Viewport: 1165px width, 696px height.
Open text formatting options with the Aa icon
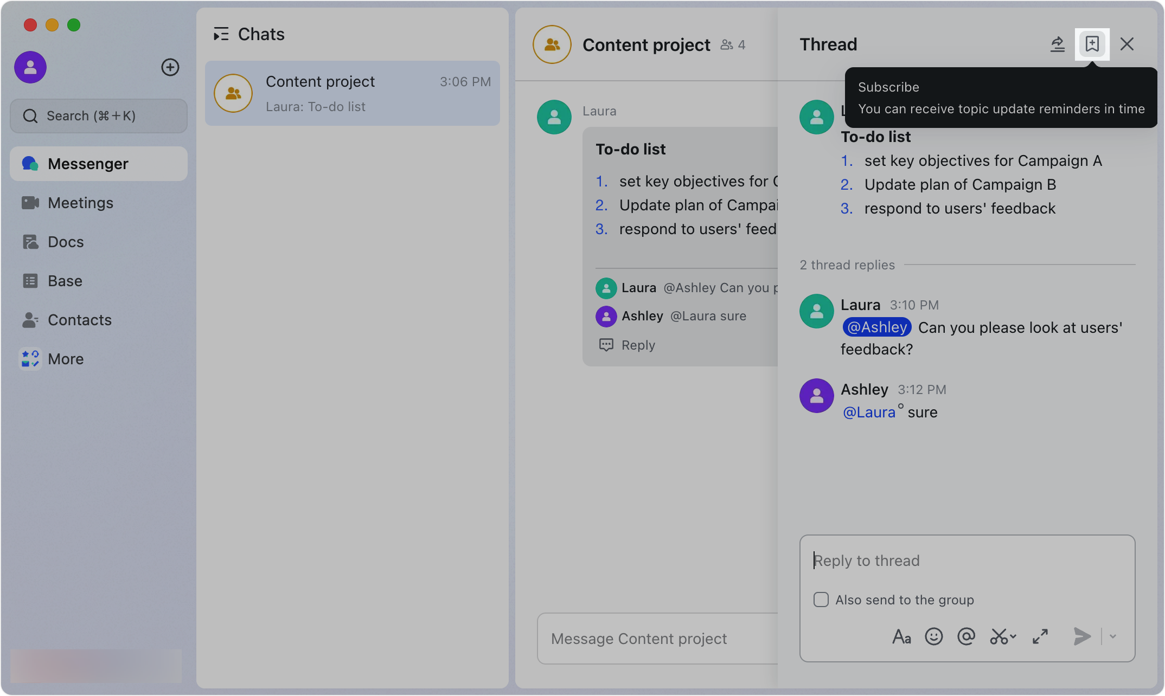coord(901,636)
